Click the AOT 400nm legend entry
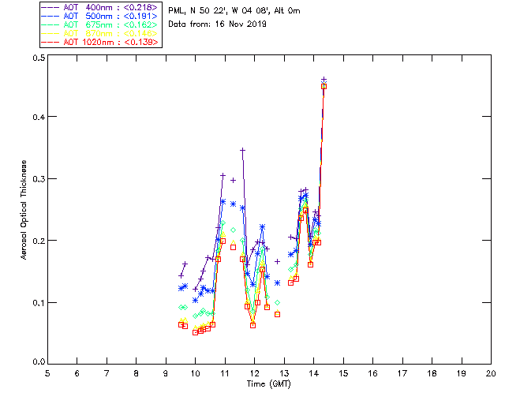This screenshot has height=404, width=505. point(99,7)
